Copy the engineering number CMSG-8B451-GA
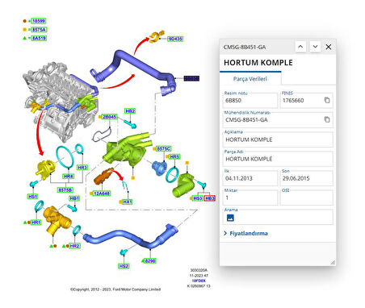 [327, 119]
